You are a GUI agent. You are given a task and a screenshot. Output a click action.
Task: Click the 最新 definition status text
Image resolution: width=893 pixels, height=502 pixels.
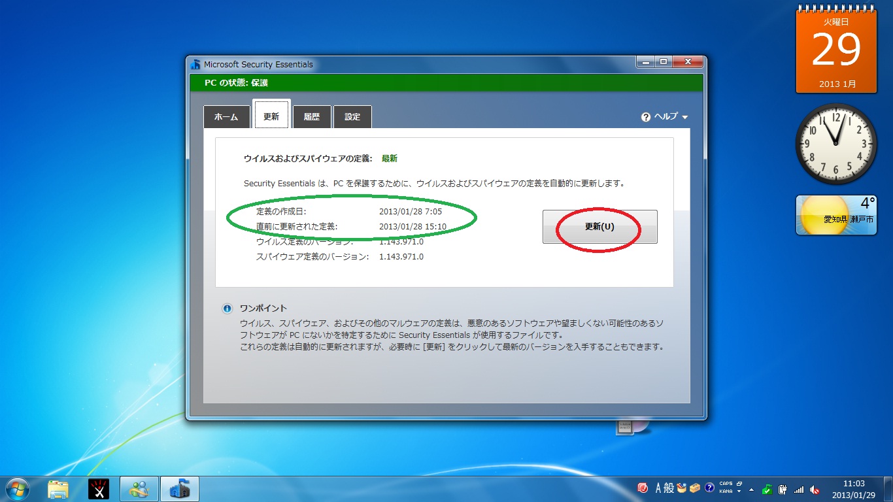click(x=390, y=158)
